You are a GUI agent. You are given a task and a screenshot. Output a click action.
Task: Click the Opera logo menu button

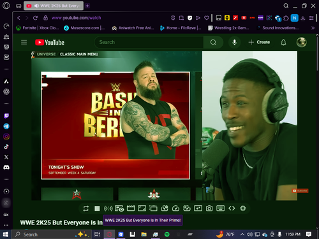pos(6,6)
